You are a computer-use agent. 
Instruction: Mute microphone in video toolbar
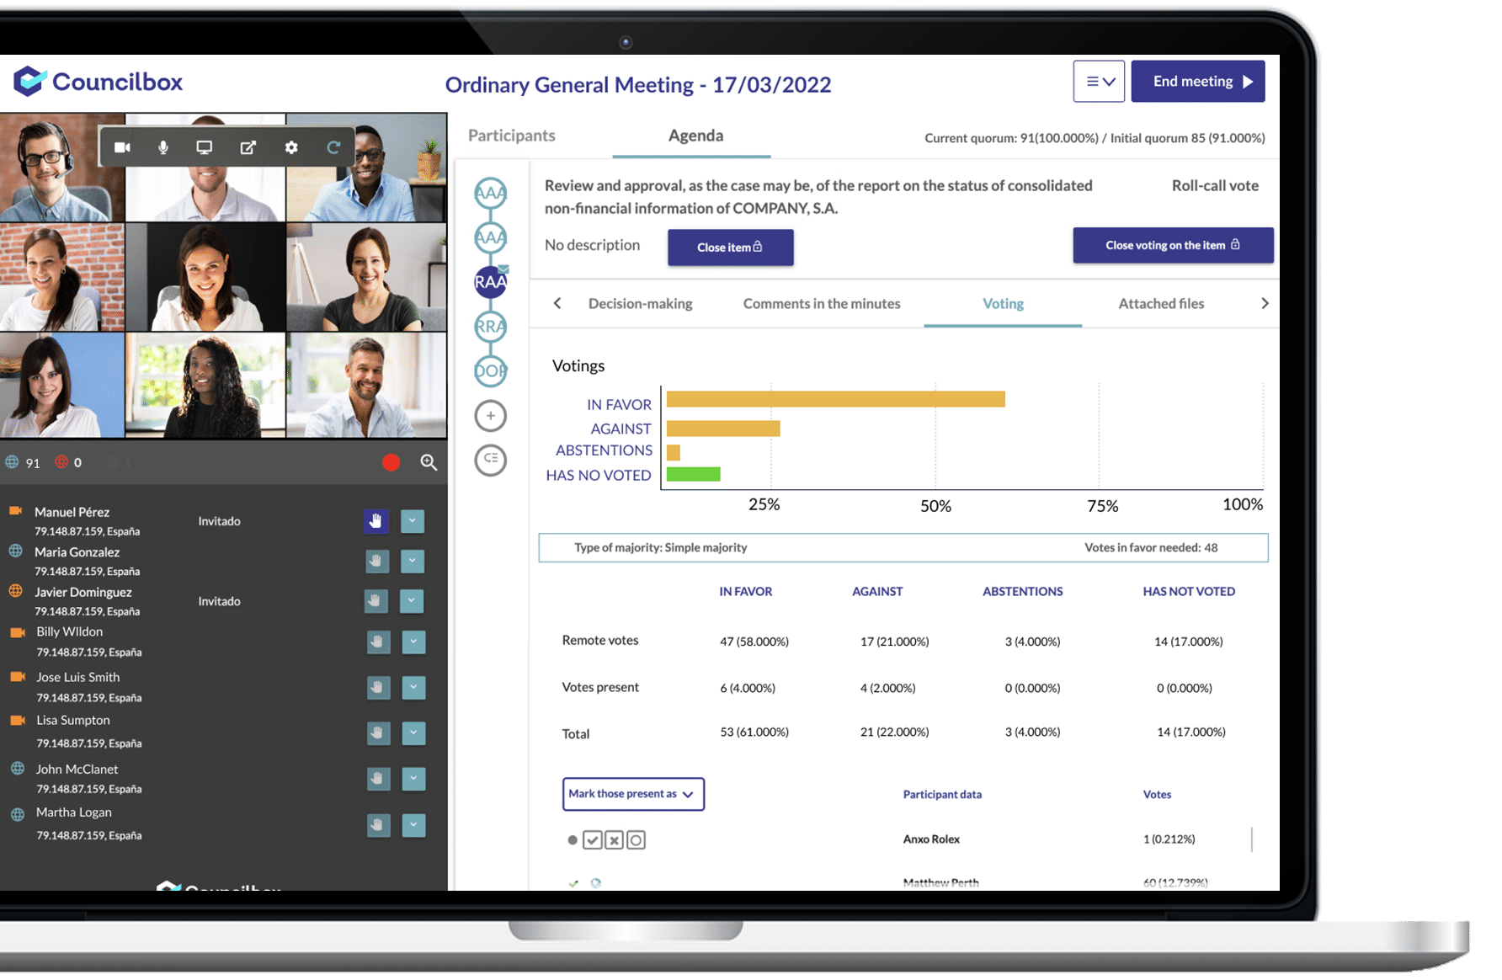click(x=163, y=147)
